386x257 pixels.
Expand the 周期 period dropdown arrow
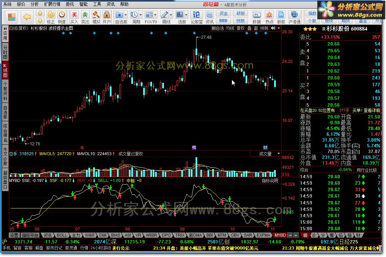click(x=140, y=15)
